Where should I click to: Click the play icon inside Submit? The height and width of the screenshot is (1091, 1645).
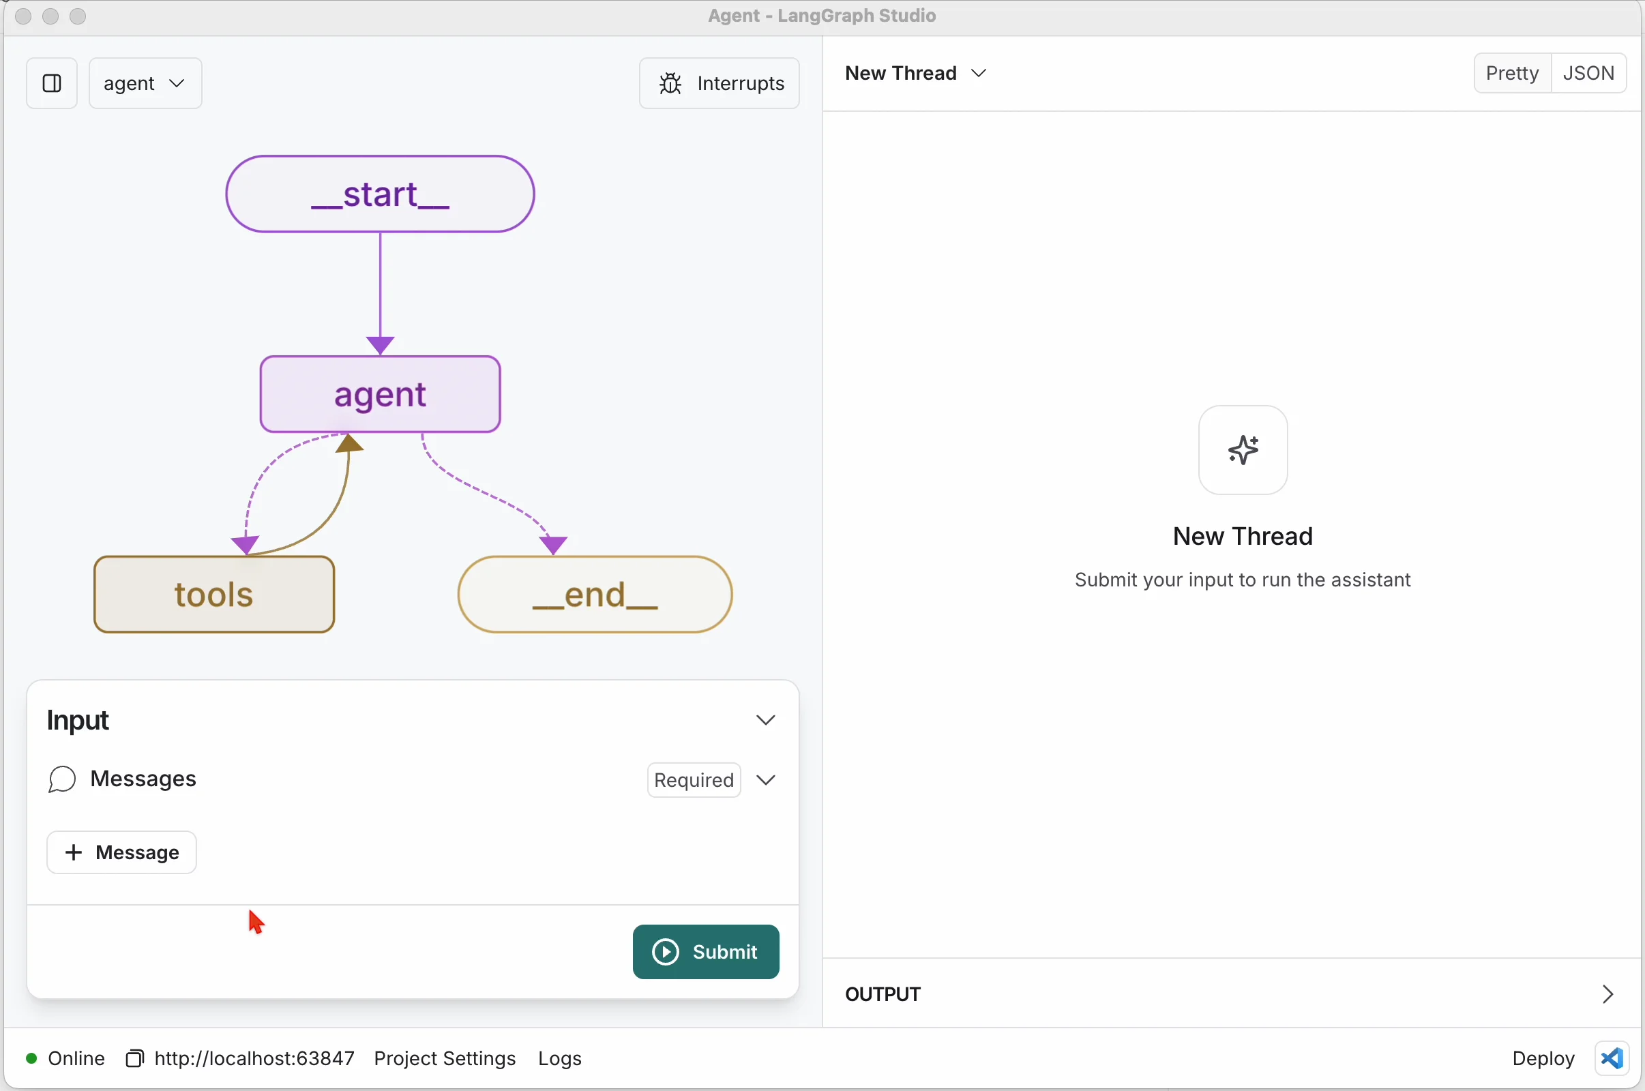(x=665, y=952)
